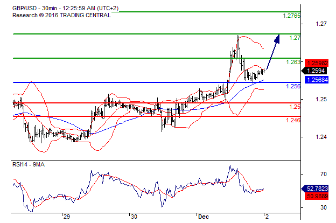Click the green 1.27 resistance level label
The height and width of the screenshot is (223, 336).
(295, 38)
